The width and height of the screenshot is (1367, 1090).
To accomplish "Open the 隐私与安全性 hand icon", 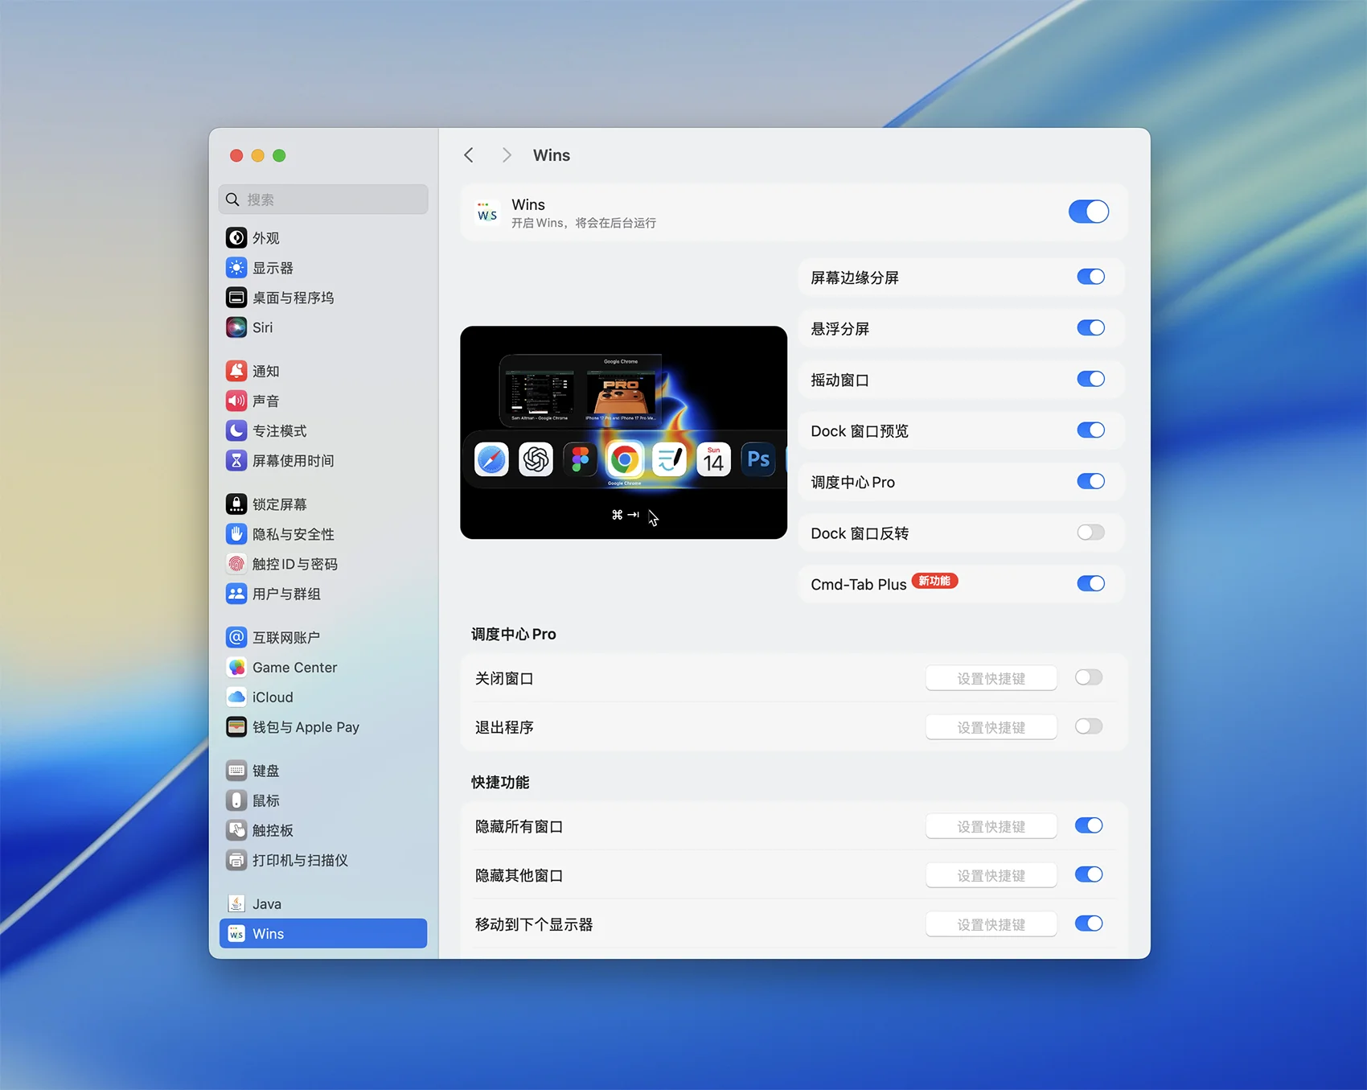I will pyautogui.click(x=236, y=534).
